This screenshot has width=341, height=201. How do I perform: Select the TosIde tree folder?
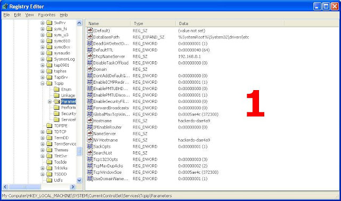tap(60, 162)
